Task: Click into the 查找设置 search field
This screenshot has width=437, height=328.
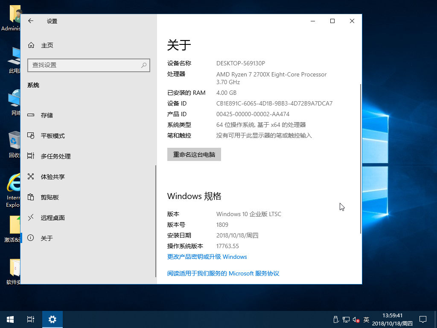Action: [x=89, y=65]
